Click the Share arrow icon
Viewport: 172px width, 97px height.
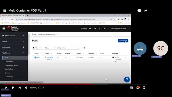click(145, 11)
